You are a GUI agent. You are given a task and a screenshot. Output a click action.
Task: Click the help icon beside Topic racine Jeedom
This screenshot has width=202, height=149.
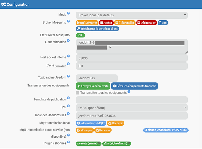68,76
